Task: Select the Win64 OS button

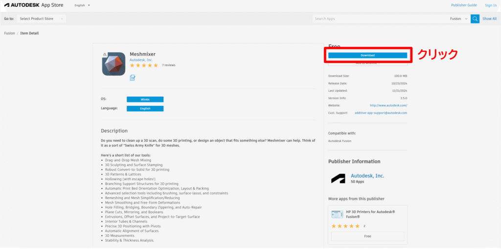Action: pyautogui.click(x=145, y=100)
